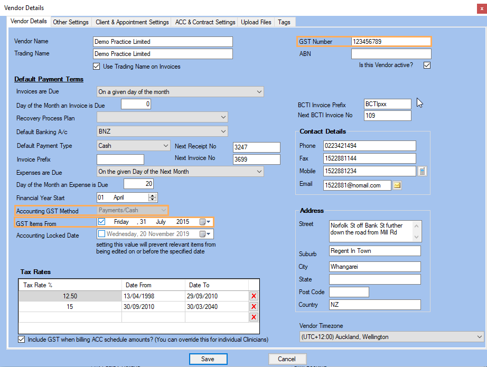Click the mobile phone icon beside Mobile field

(422, 171)
